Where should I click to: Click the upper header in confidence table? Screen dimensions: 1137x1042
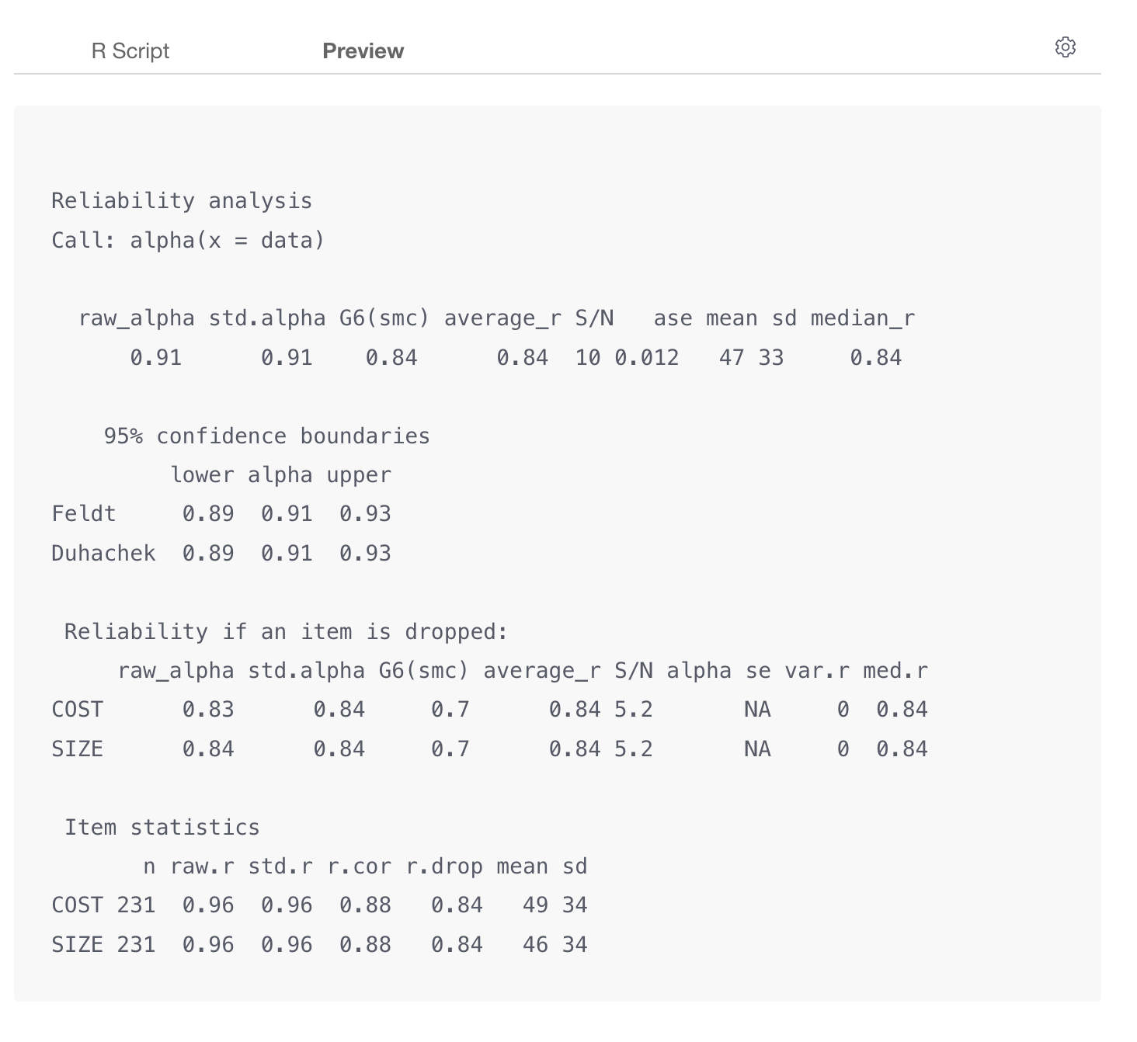[x=359, y=475]
